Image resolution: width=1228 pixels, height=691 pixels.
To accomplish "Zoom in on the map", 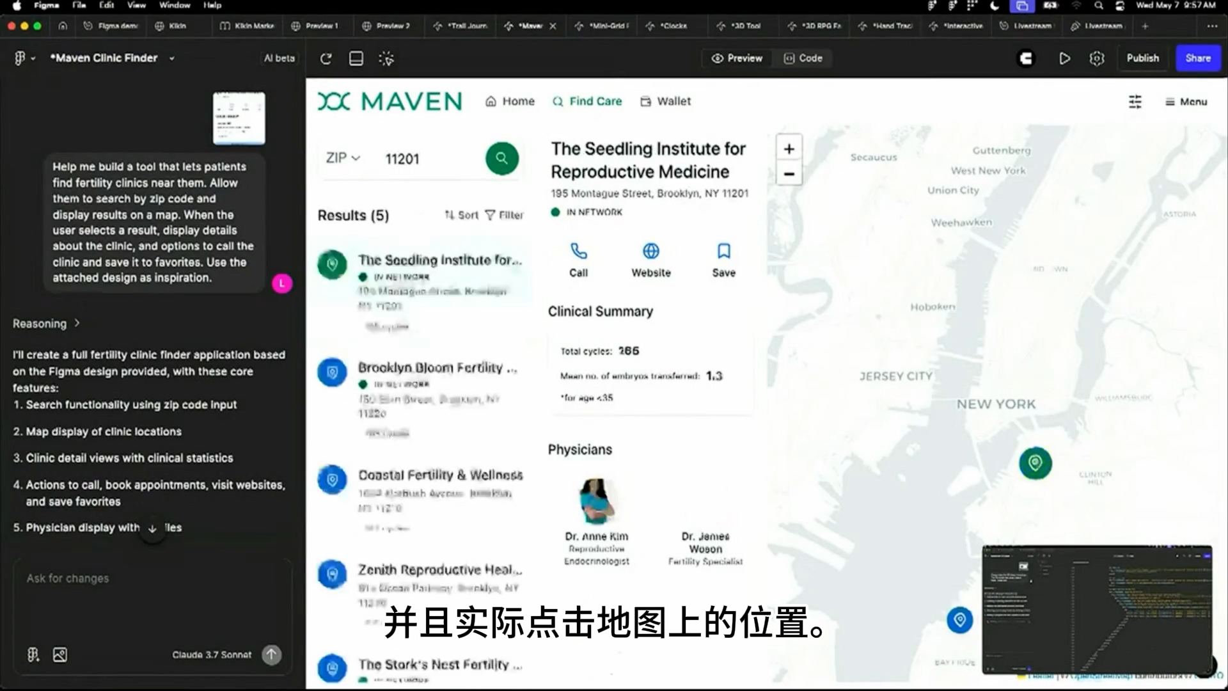I will point(789,148).
